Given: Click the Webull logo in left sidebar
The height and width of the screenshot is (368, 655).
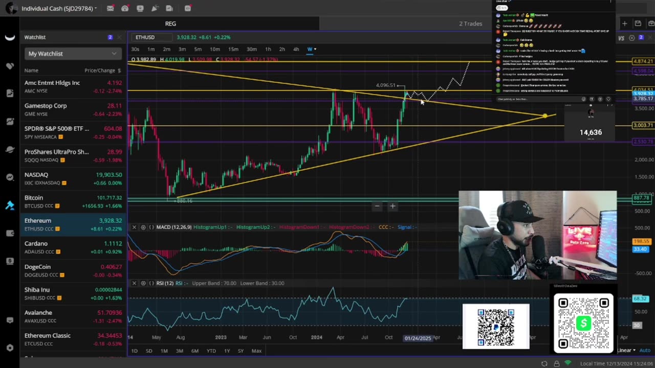Looking at the screenshot, I should (10, 37).
